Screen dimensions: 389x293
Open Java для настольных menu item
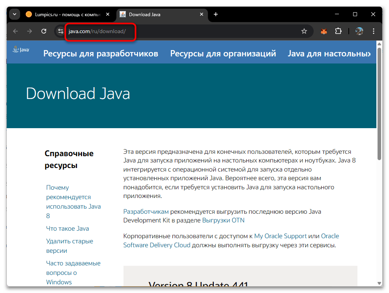click(x=329, y=54)
